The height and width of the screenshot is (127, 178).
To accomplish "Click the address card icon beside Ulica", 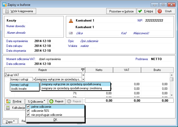I will pos(71,33).
